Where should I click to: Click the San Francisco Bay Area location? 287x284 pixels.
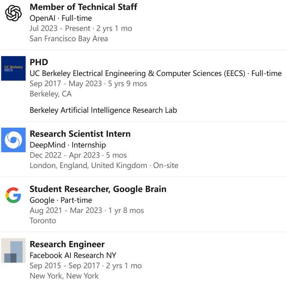pos(69,38)
